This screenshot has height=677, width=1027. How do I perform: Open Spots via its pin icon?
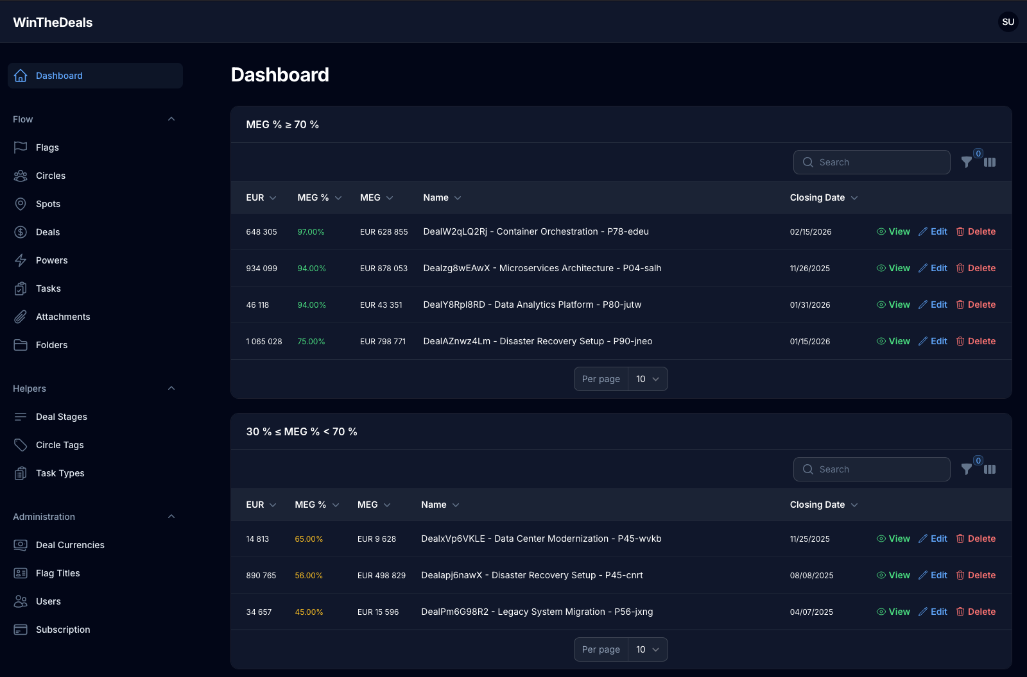(21, 204)
